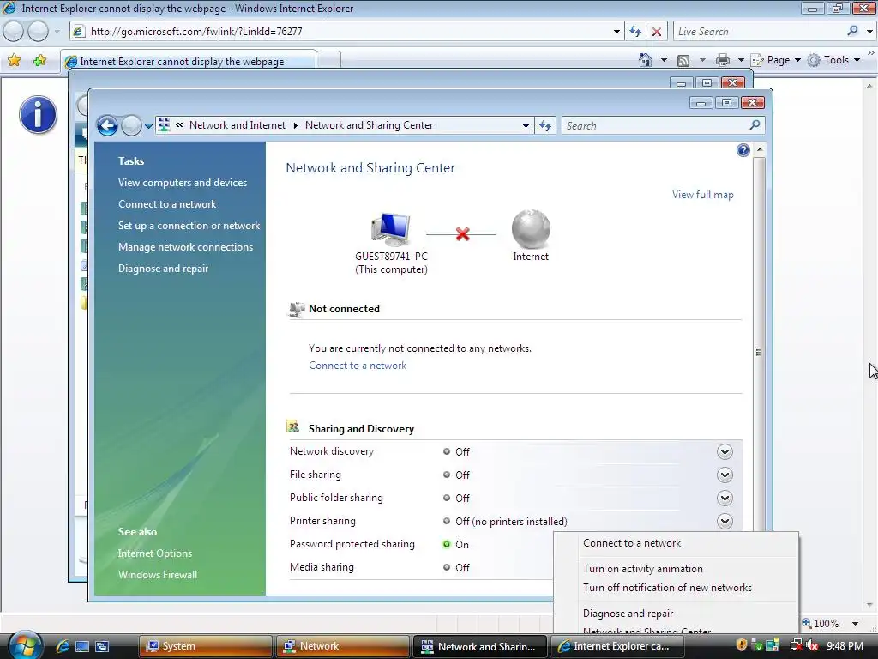Screen dimensions: 878x659
Task: Click Show Desktop quick launch icon
Action: 82,646
